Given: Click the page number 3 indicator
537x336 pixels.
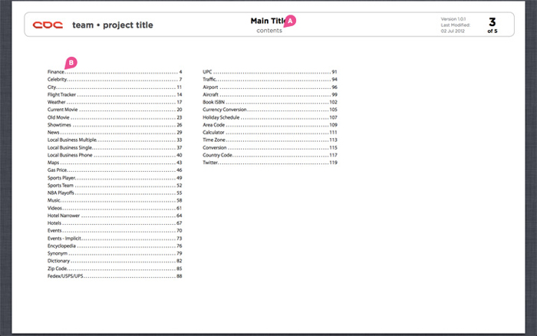Looking at the screenshot, I should coord(493,22).
